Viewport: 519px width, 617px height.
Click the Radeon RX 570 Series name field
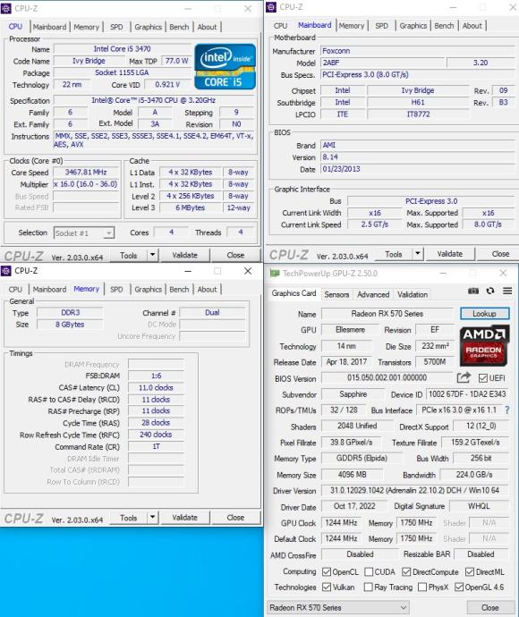click(387, 314)
